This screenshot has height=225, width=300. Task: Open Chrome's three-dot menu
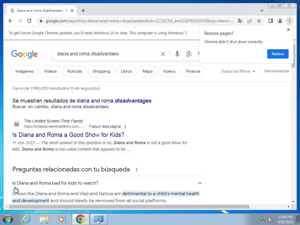click(x=289, y=21)
